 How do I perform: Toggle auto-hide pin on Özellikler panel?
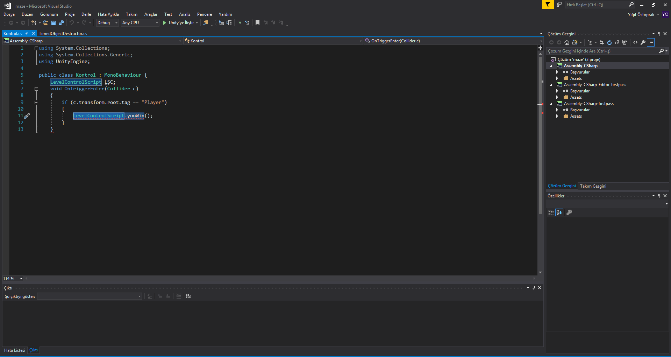click(x=659, y=196)
